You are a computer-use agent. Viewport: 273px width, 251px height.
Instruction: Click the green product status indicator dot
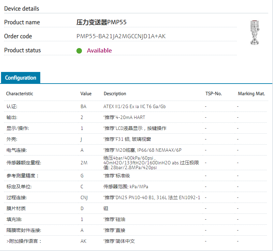[x=79, y=51]
